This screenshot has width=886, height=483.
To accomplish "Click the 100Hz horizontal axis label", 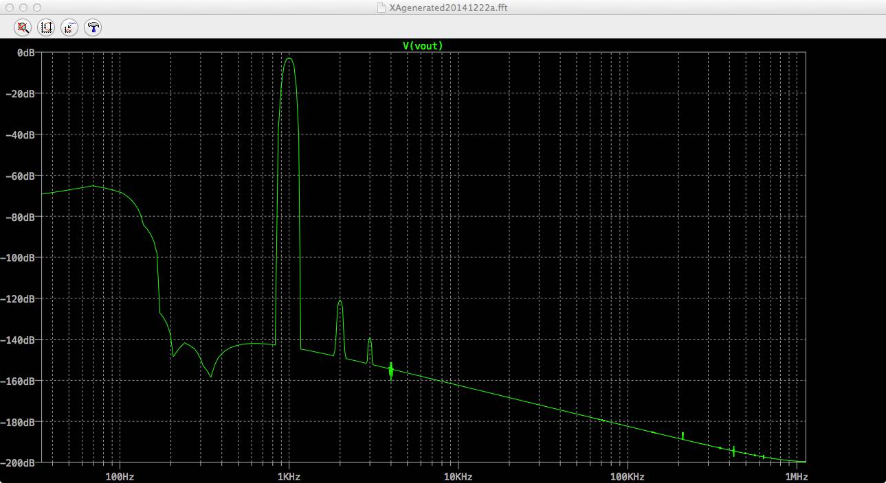I will (x=120, y=476).
